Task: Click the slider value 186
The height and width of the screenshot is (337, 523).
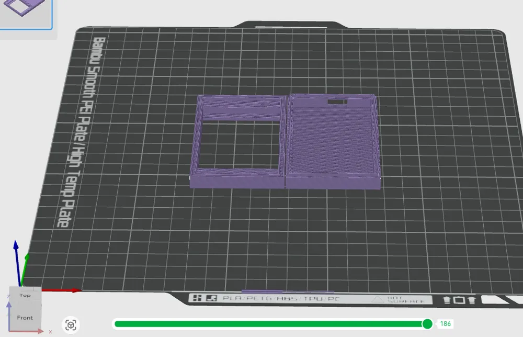Action: pyautogui.click(x=445, y=323)
